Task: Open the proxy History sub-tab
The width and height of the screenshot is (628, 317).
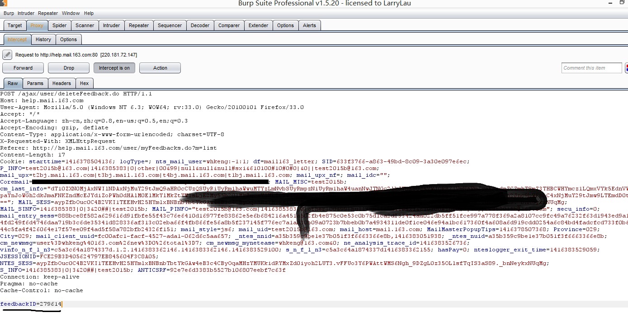Action: pyautogui.click(x=43, y=39)
